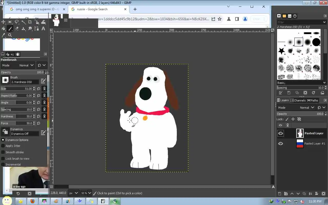Select the Move tool
Screen dimensions: 328x205
pyautogui.click(x=3, y=22)
